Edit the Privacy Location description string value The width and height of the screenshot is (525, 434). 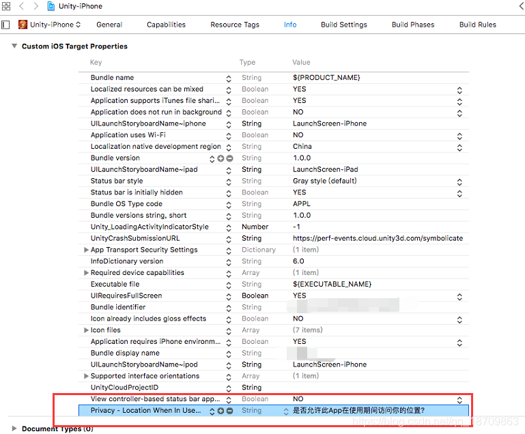[358, 411]
